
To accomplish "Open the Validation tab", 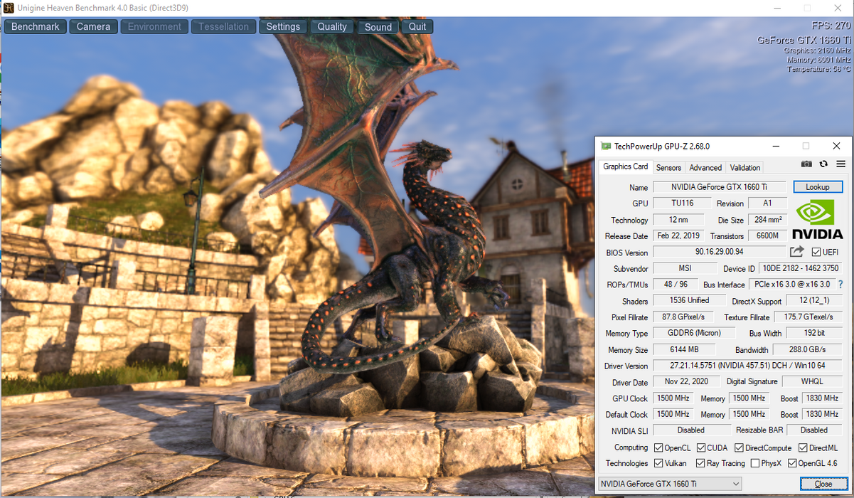I will (x=745, y=168).
